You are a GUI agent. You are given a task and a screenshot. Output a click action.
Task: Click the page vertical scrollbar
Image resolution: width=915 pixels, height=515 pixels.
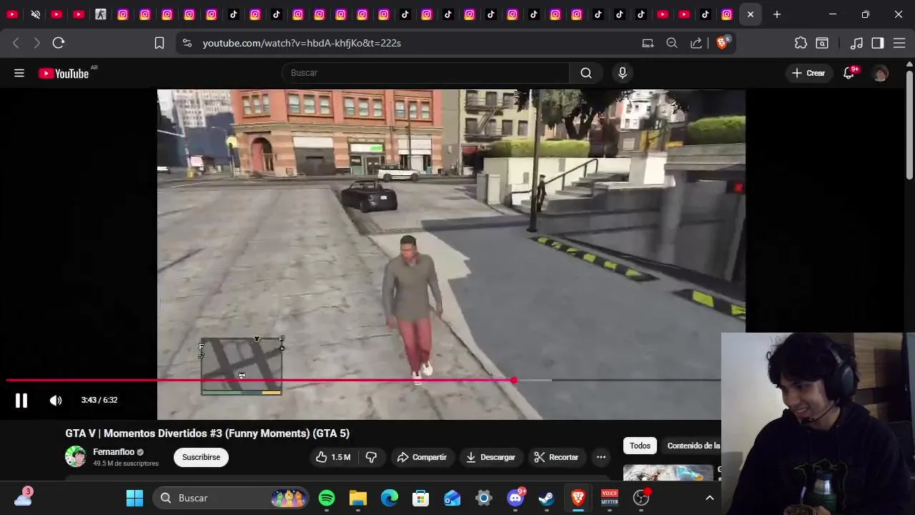[909, 125]
